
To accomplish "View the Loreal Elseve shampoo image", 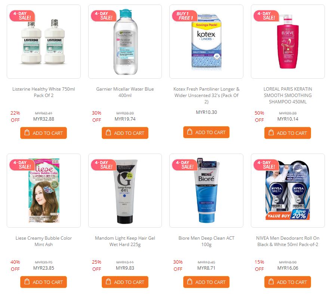I will pyautogui.click(x=288, y=42).
